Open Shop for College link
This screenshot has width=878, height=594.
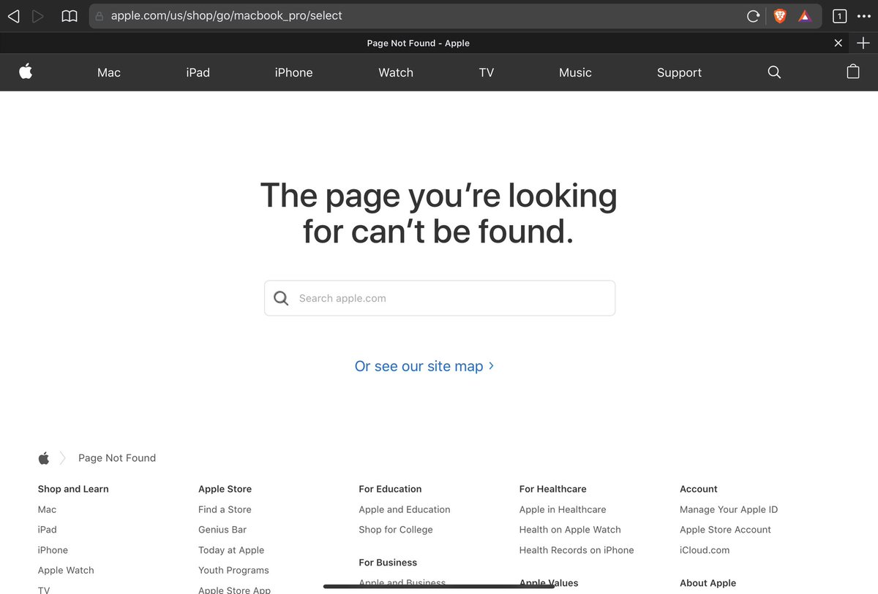click(396, 530)
